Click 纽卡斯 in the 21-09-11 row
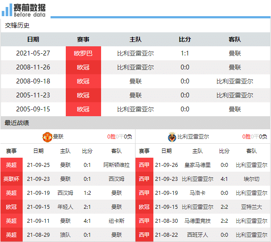This screenshot has width=271, height=242. point(116,221)
